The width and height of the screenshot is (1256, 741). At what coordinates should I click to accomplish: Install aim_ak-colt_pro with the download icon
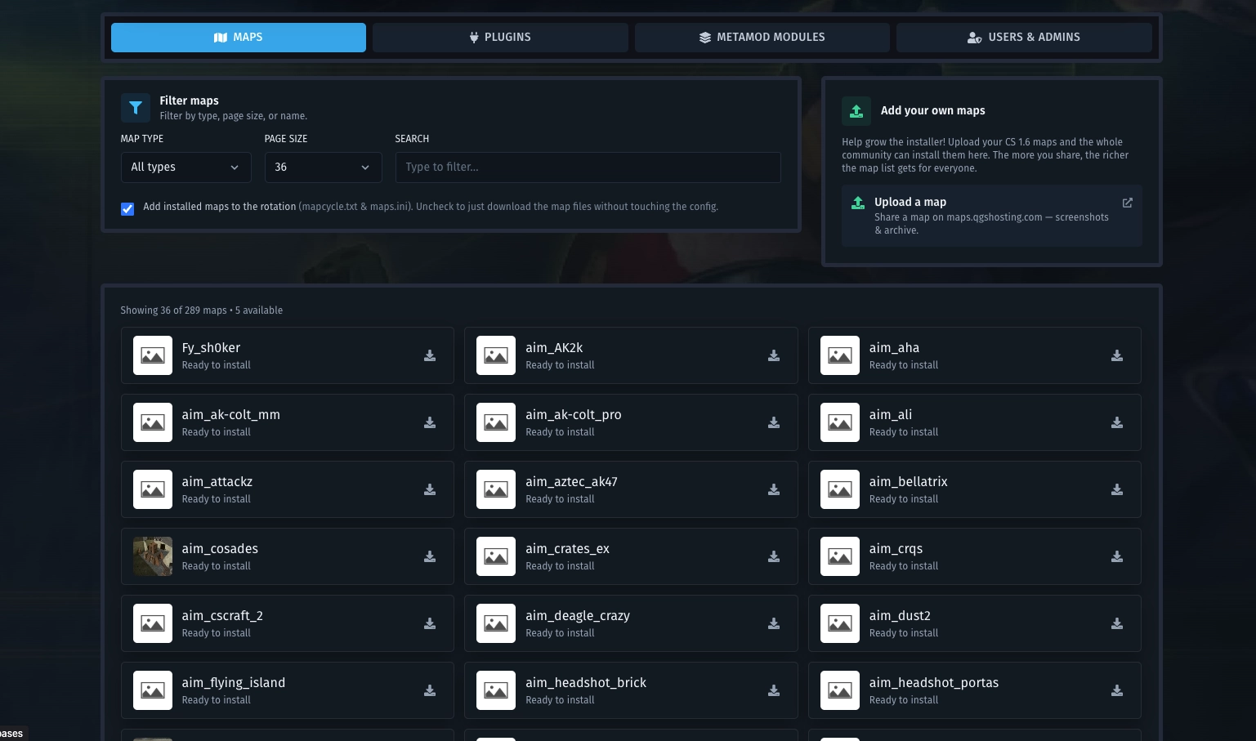[x=774, y=422]
